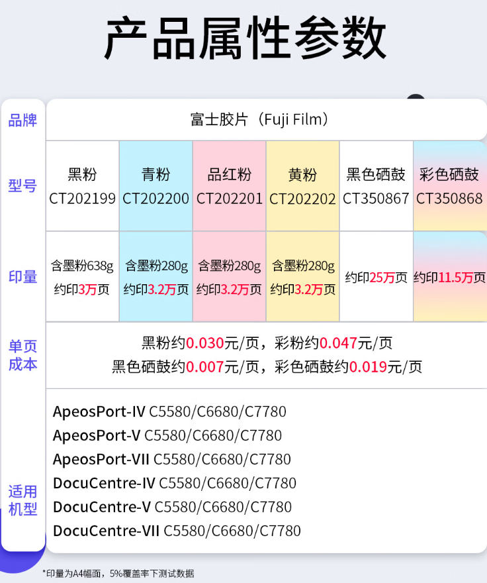Select the 型号 row label
The width and height of the screenshot is (487, 583).
(x=23, y=185)
